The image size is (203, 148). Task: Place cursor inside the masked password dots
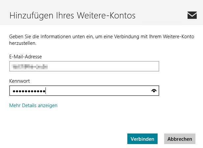29,91
